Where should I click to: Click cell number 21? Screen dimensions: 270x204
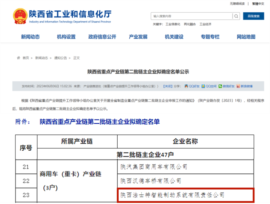26,167
